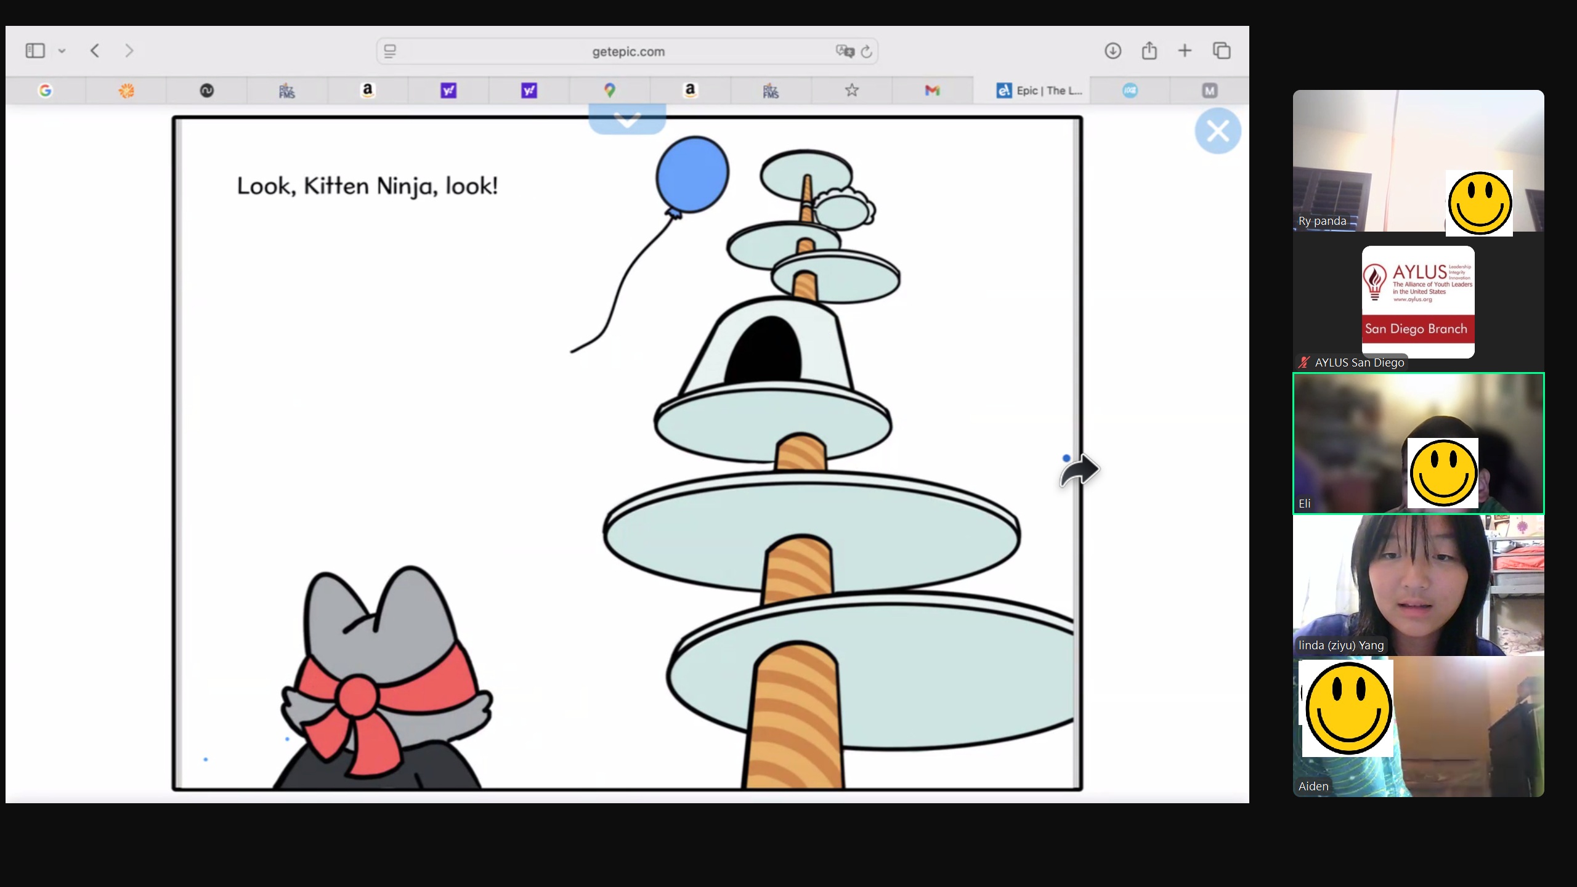Click the AYLUS San Diego Branch participant tile
The width and height of the screenshot is (1577, 887).
(x=1418, y=302)
